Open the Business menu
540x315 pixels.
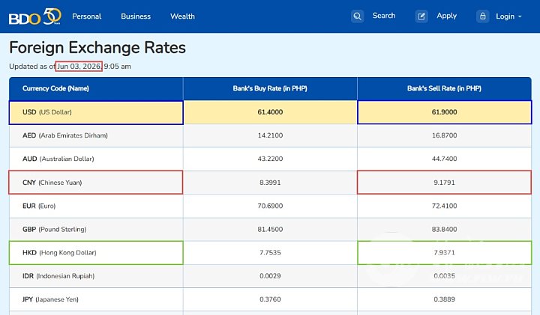click(136, 16)
